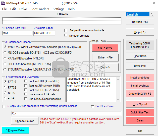Screen dimensions: 158x136
Task: Click the Volume Label text field
Action: tap(44, 33)
